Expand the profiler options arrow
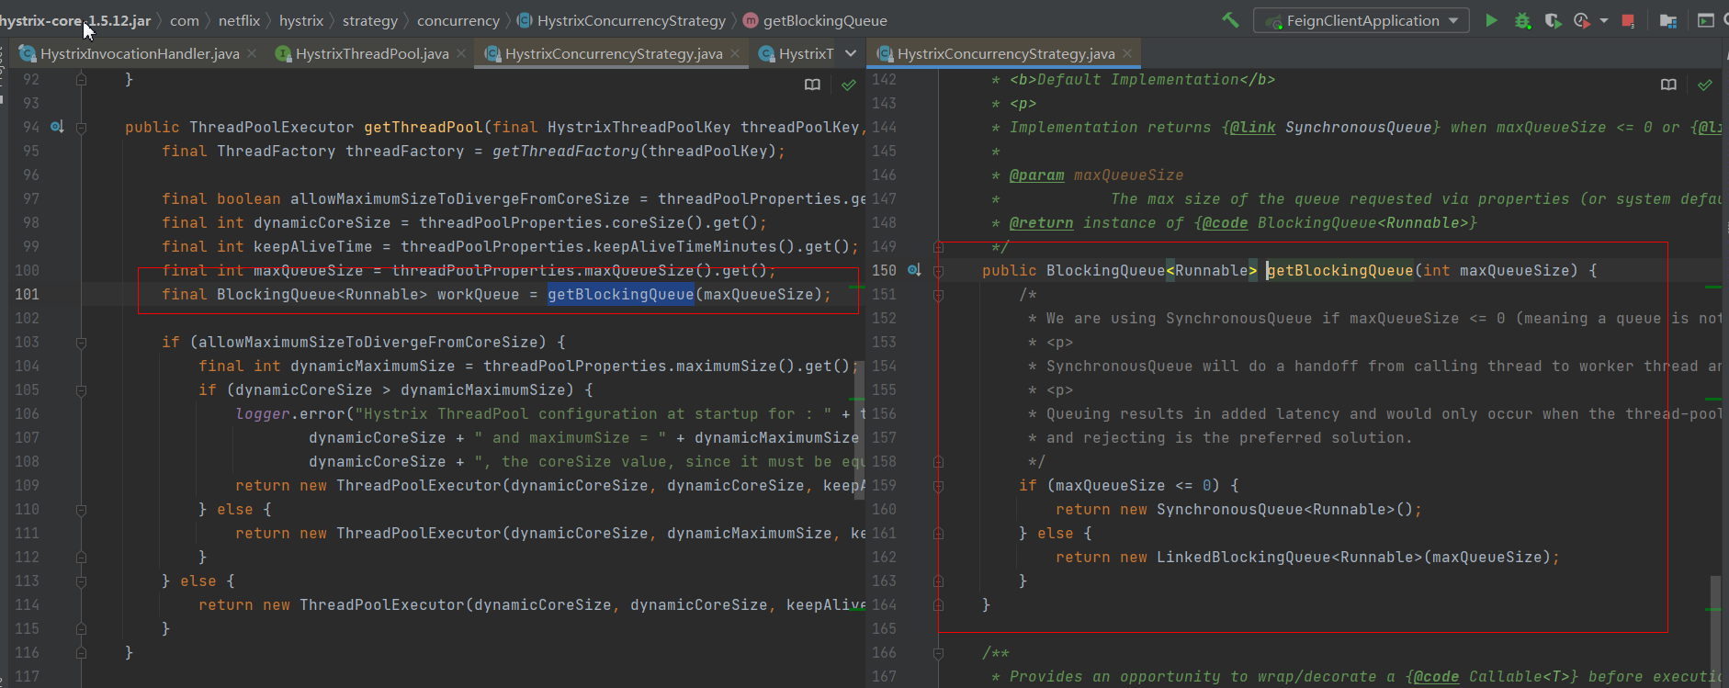Image resolution: width=1729 pixels, height=688 pixels. pyautogui.click(x=1604, y=20)
